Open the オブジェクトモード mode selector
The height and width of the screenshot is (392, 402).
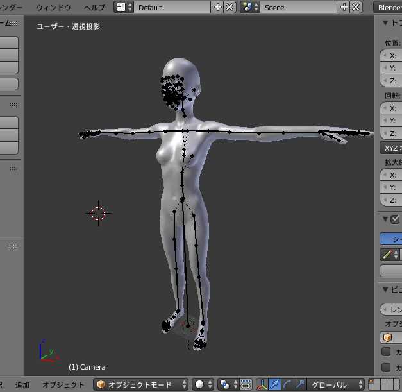140,384
